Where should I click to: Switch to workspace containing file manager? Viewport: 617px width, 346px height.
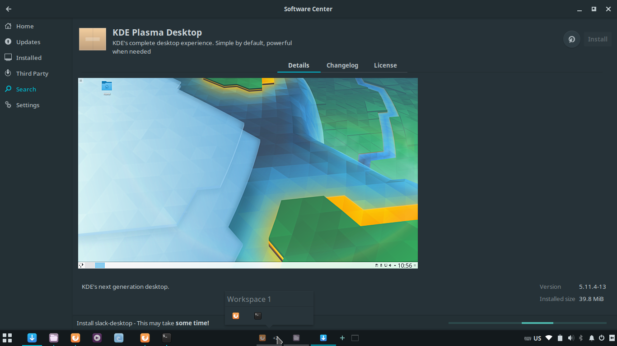(296, 338)
